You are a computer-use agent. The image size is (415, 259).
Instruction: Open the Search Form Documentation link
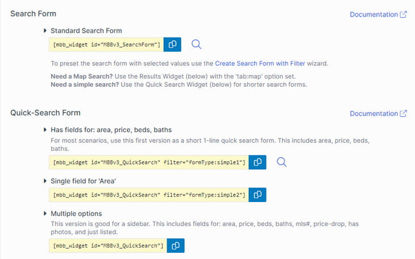click(x=374, y=14)
